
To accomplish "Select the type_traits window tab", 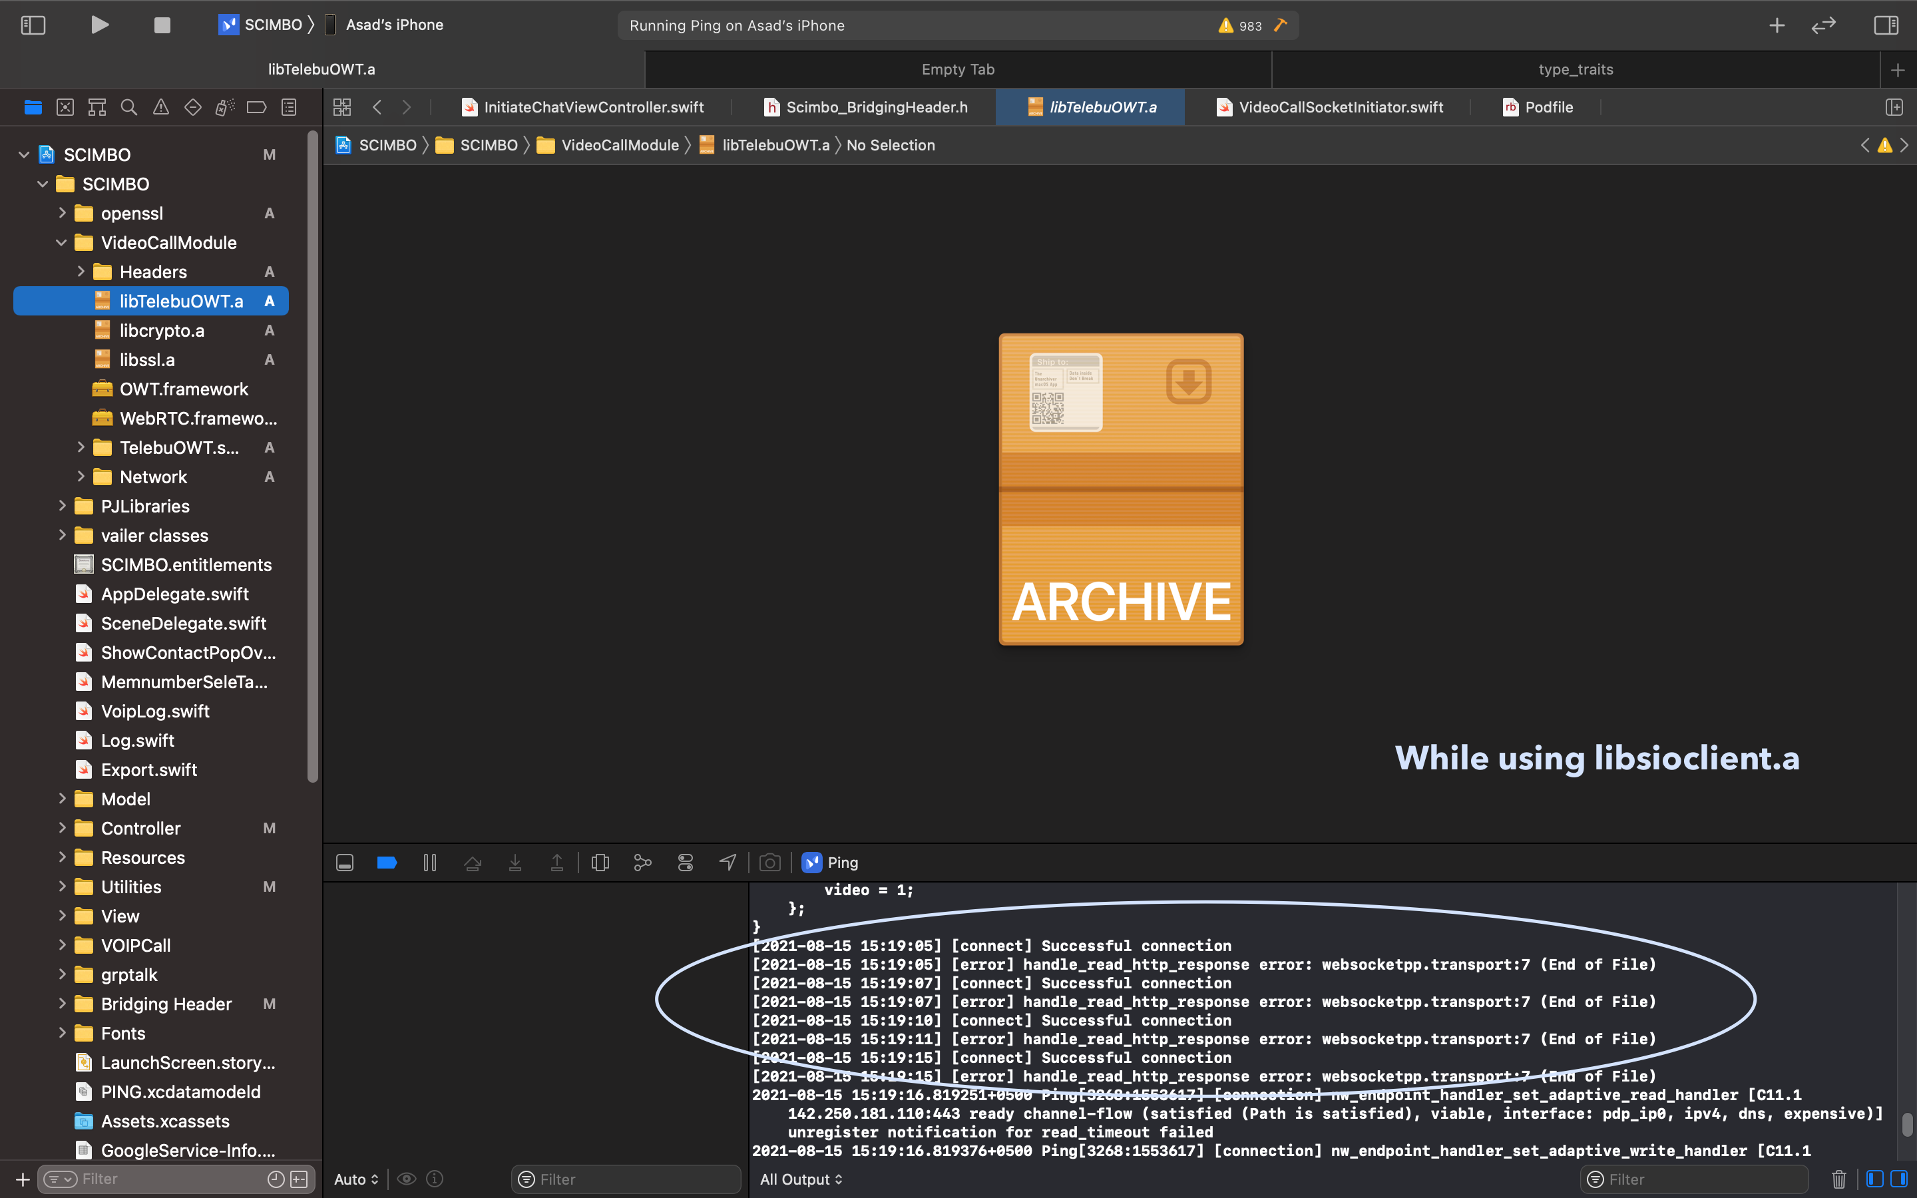I will tap(1576, 69).
